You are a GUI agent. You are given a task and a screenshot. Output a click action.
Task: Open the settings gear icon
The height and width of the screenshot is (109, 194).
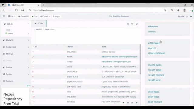click(x=191, y=16)
